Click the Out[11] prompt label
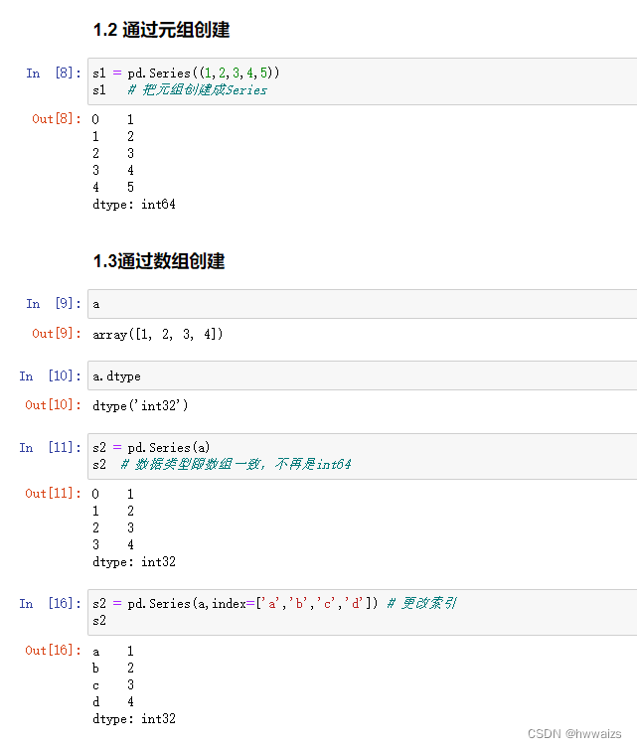 (53, 494)
